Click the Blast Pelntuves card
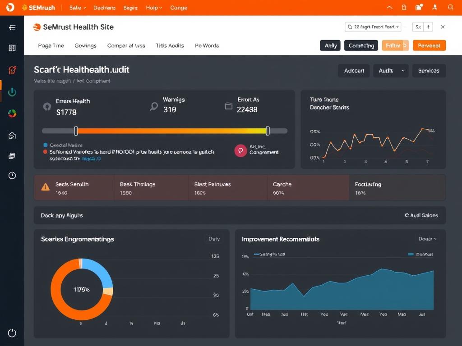This screenshot has height=346, width=462. click(228, 188)
